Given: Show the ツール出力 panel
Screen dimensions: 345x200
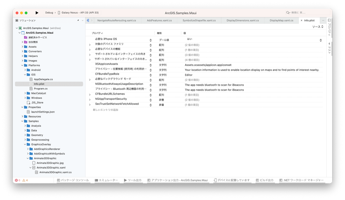Looking at the screenshot, I should pos(132,180).
